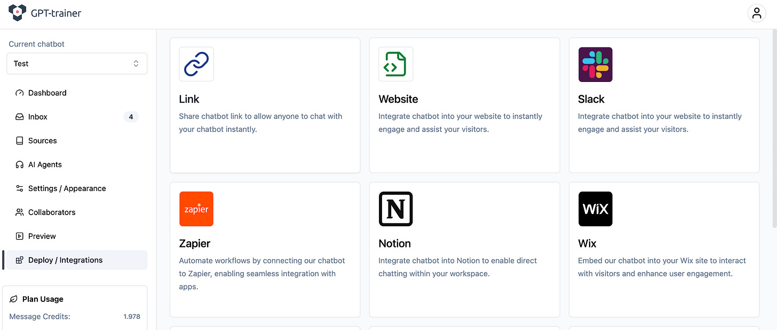Click the black Wix logo icon

(x=596, y=209)
